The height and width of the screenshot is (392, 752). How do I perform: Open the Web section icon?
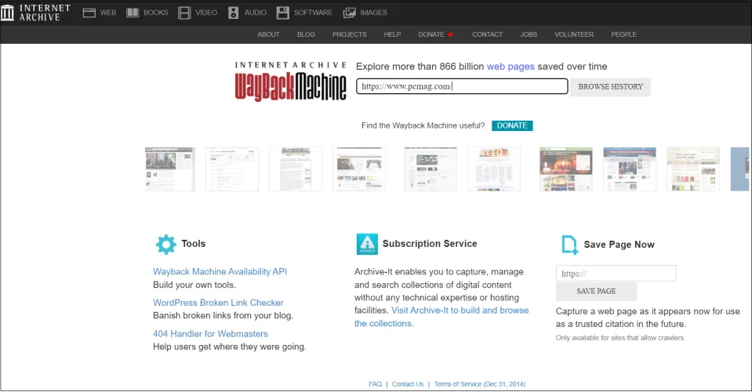pyautogui.click(x=89, y=13)
